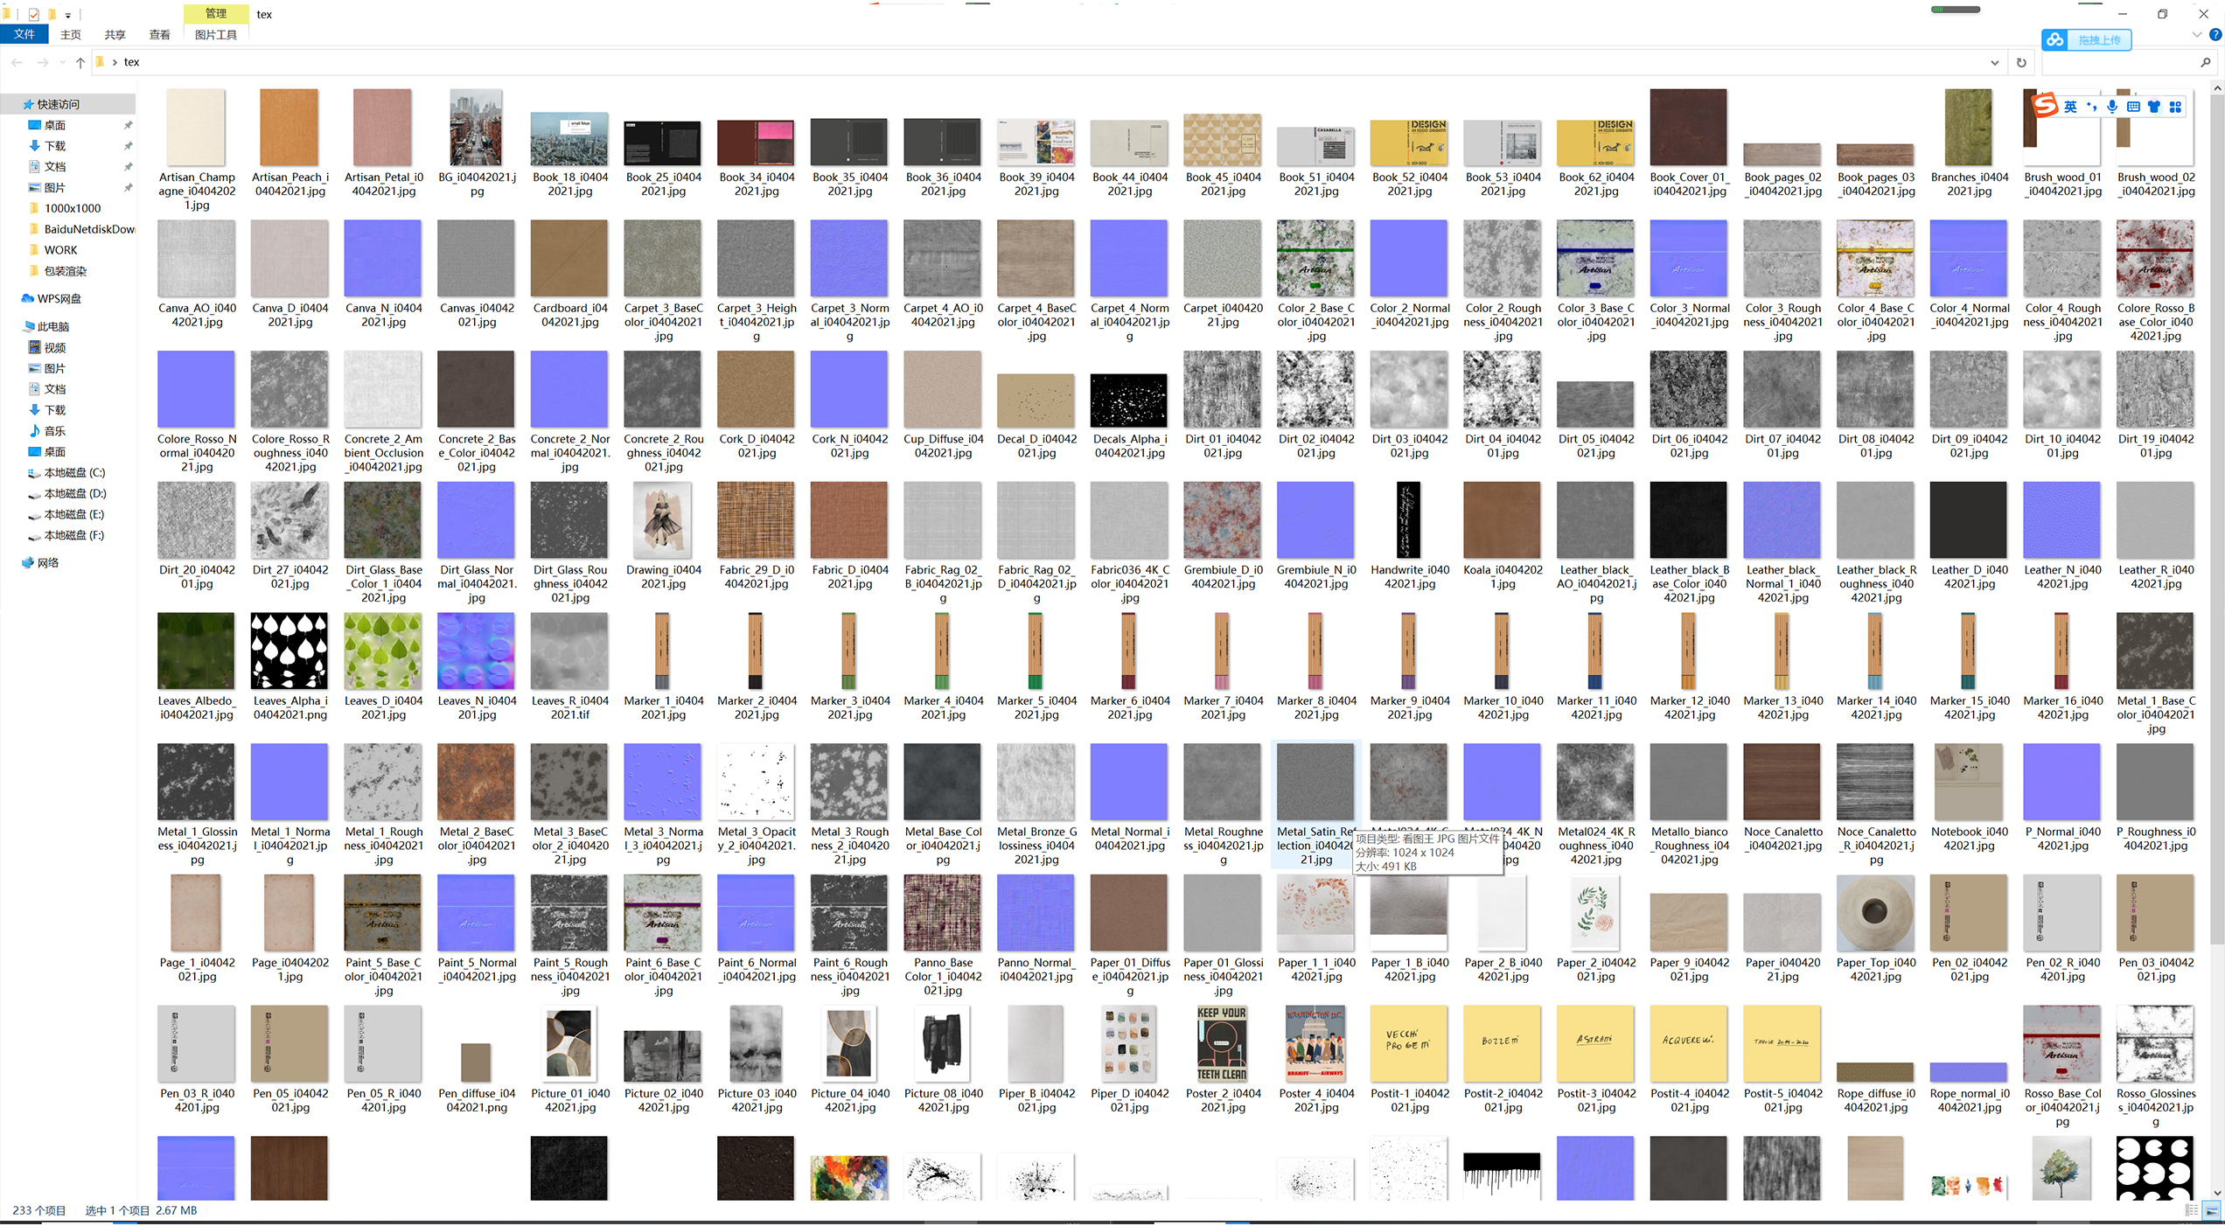This screenshot has width=2225, height=1226.
Task: Switch to large icons view in status bar
Action: pyautogui.click(x=2212, y=1210)
